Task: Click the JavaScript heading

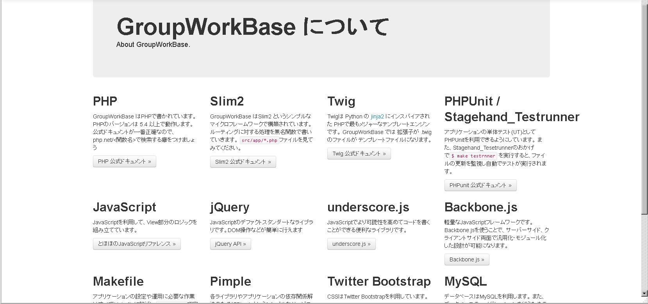Action: click(x=125, y=207)
